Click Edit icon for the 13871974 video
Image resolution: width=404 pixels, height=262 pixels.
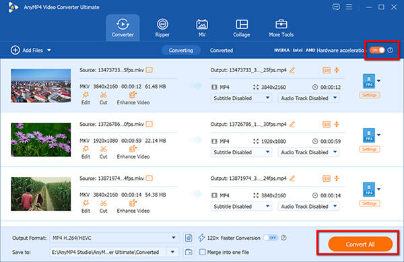[x=86, y=206]
